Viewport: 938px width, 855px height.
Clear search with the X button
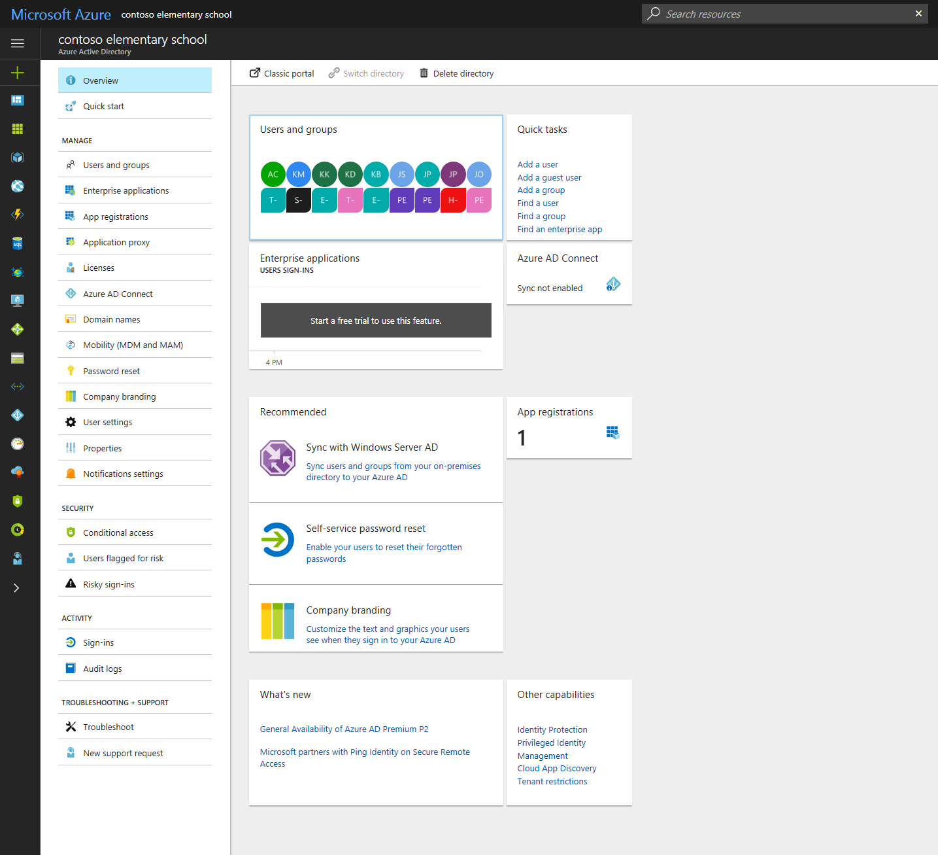click(x=918, y=14)
